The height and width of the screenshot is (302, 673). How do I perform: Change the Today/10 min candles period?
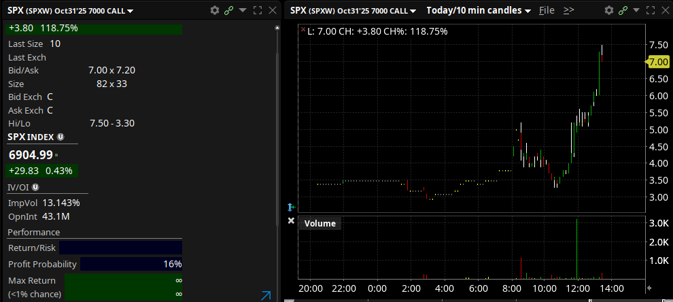pos(479,10)
